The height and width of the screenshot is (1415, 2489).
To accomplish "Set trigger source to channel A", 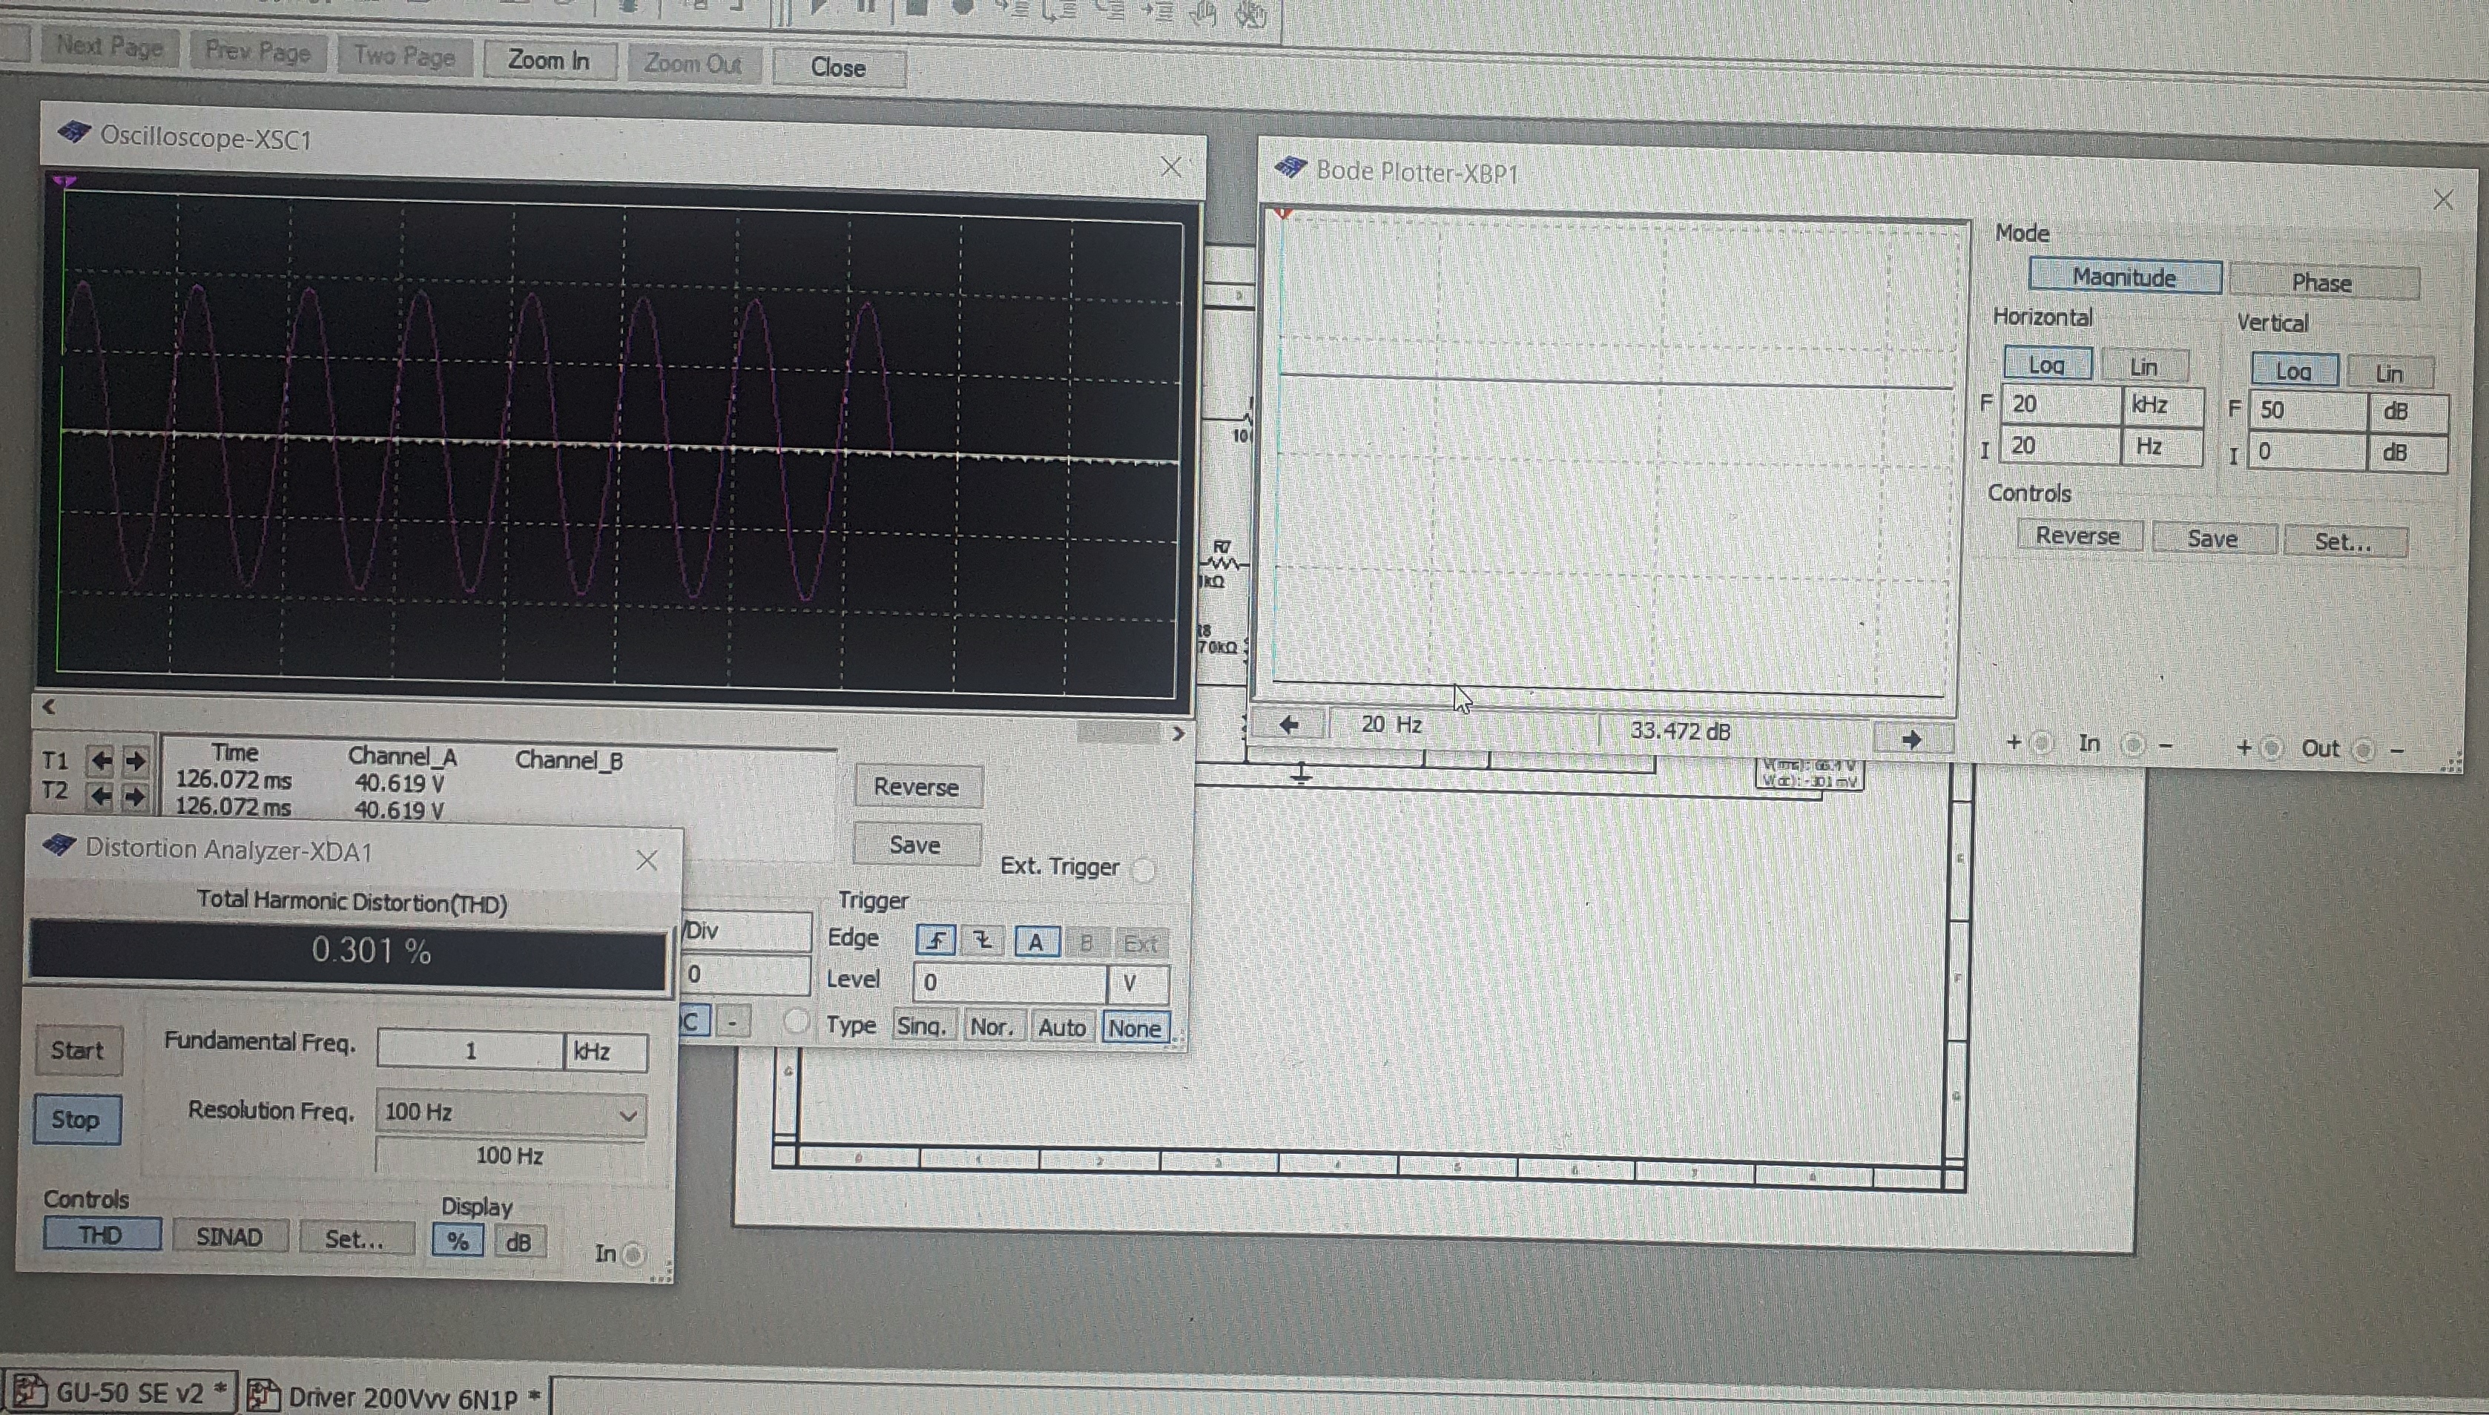I will click(1036, 941).
